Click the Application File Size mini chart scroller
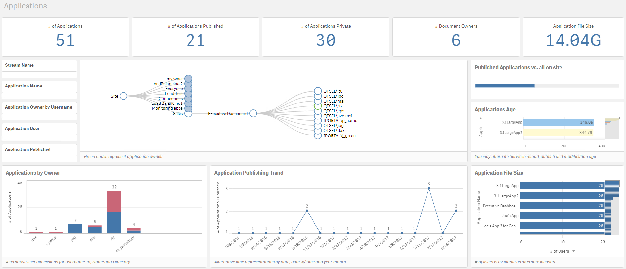The image size is (626, 269). pyautogui.click(x=612, y=207)
